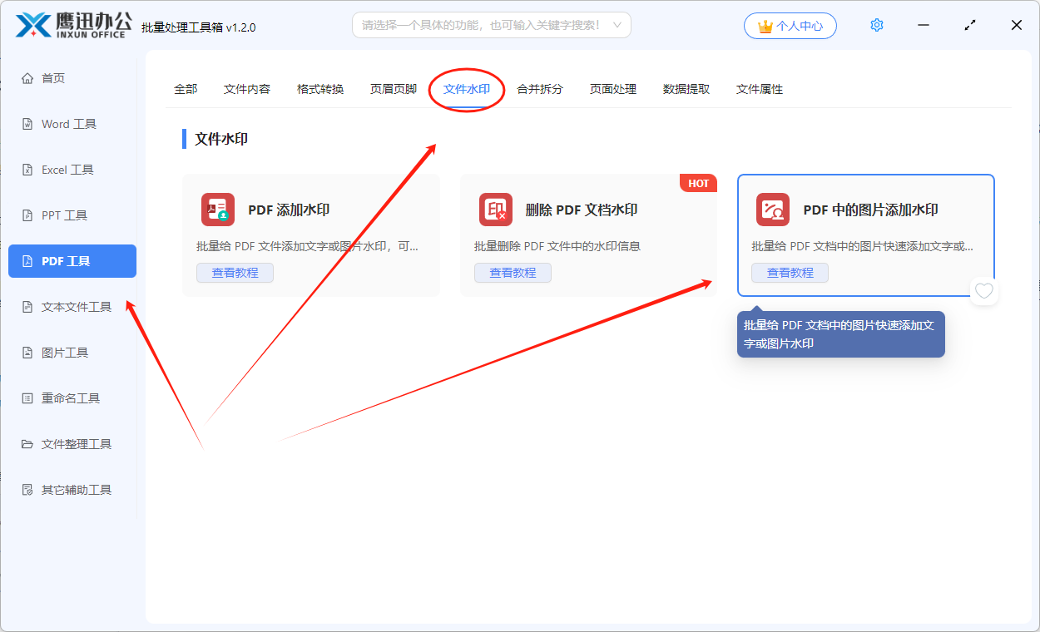
Task: Click 批量删除 PDF 文件中的水印信息 description
Action: pos(557,246)
